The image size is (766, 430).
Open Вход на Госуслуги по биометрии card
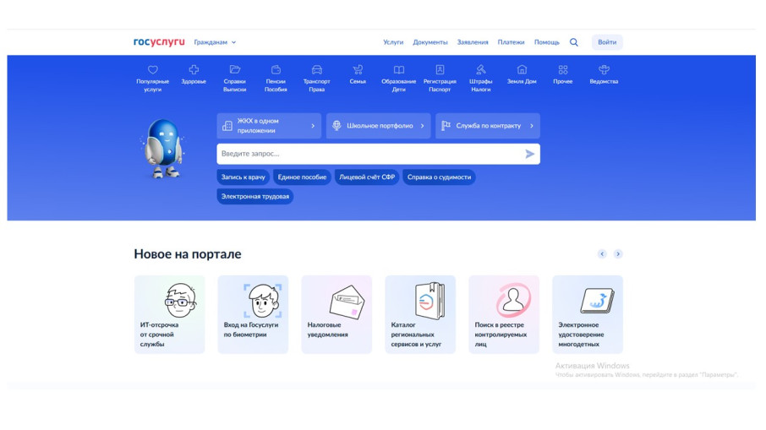(x=253, y=315)
